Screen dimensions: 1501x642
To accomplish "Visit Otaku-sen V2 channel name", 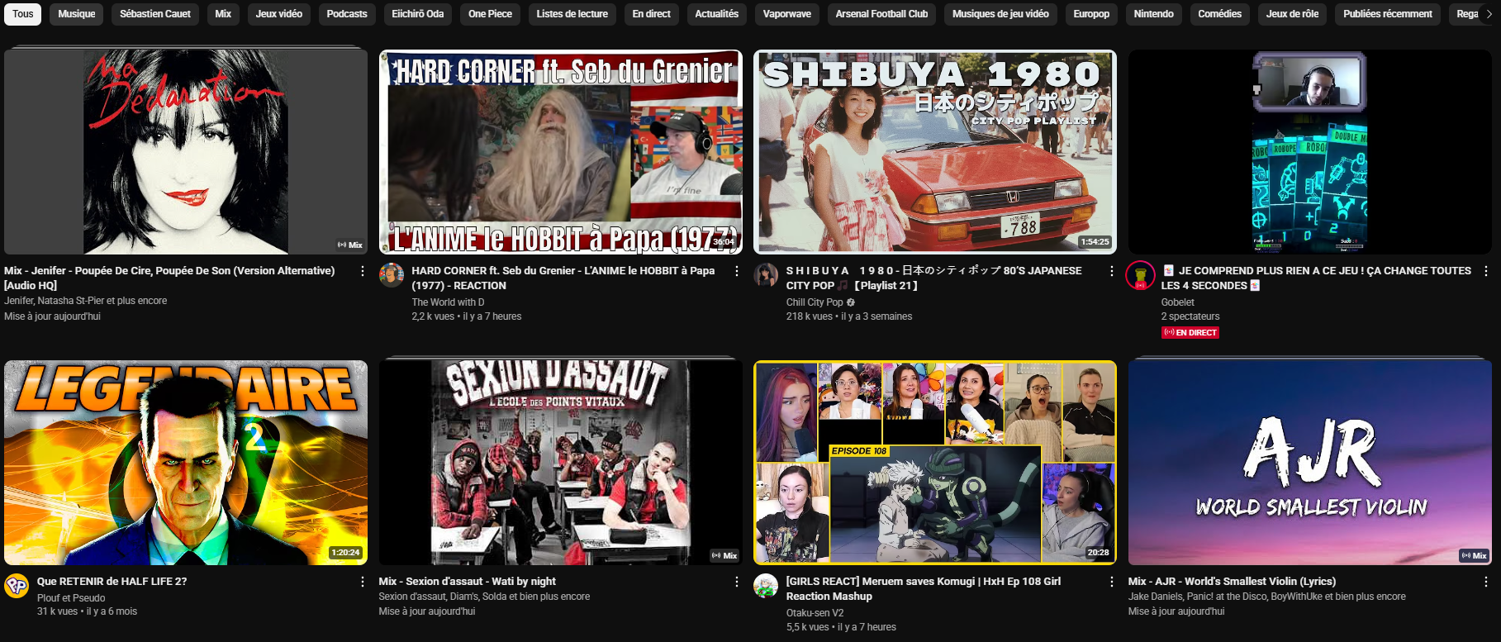I will [x=815, y=613].
